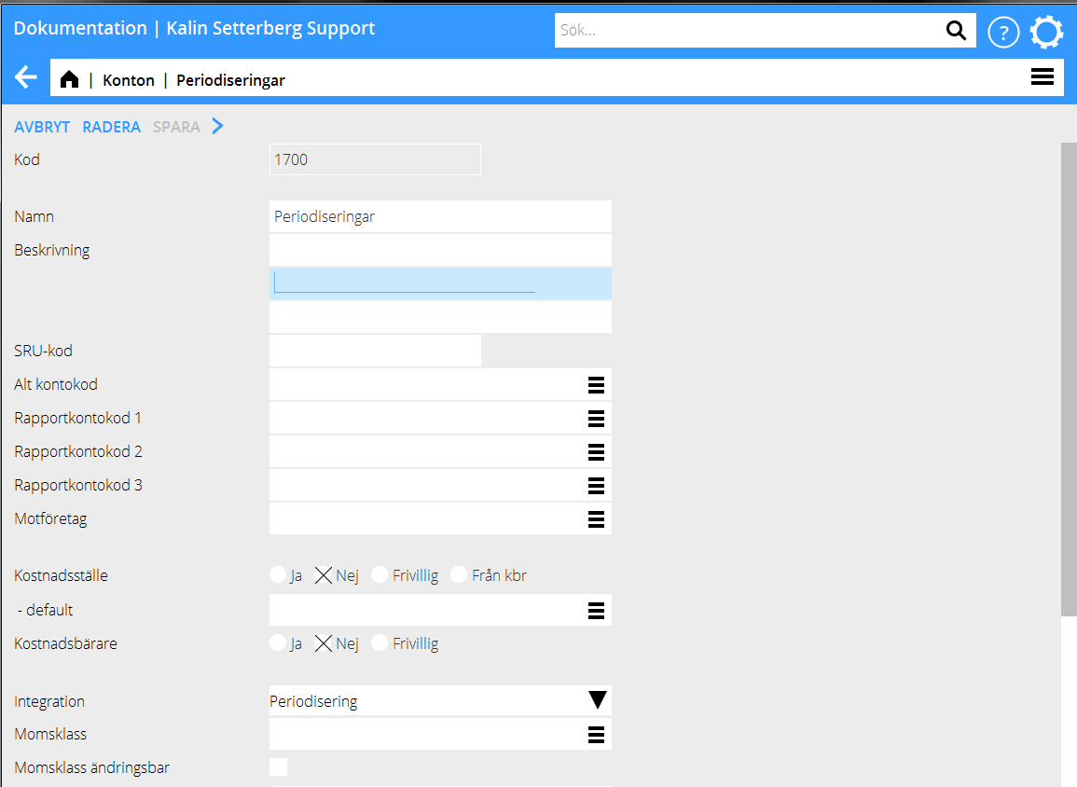Expand next arrow beside SPARA

pyautogui.click(x=218, y=127)
